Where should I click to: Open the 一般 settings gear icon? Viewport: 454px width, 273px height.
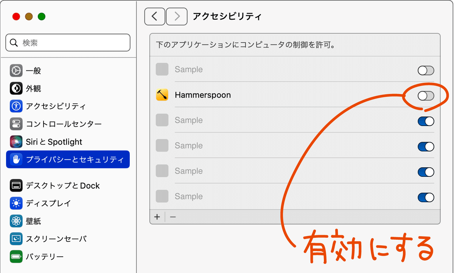(16, 71)
